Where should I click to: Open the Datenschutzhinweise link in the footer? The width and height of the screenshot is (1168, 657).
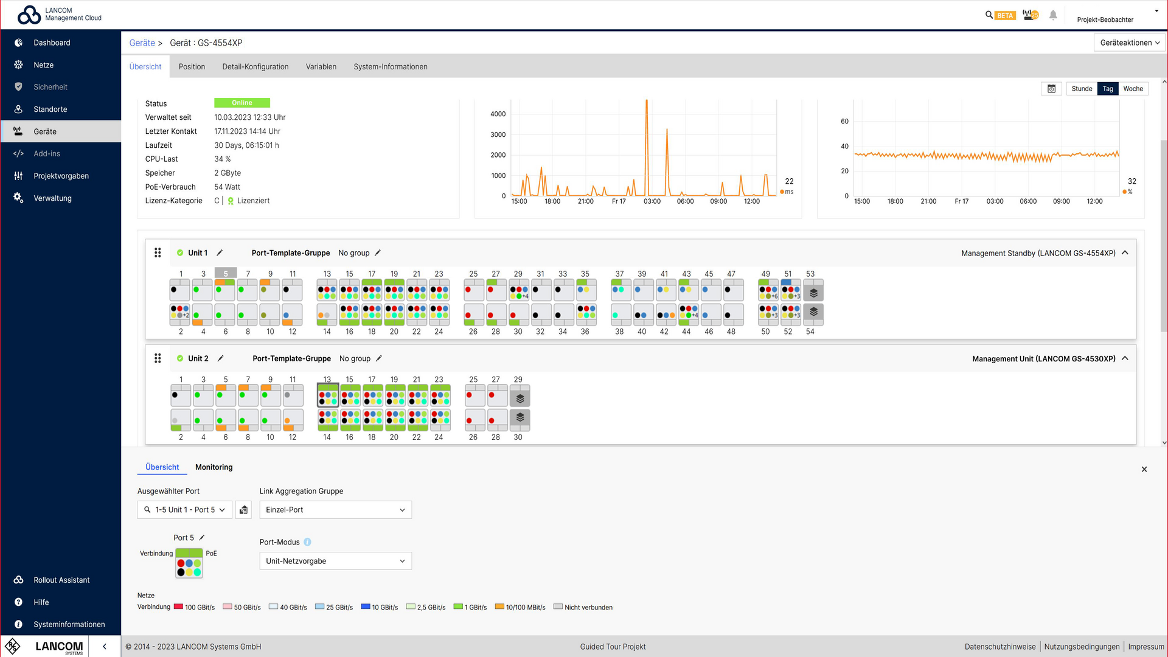(x=1000, y=647)
